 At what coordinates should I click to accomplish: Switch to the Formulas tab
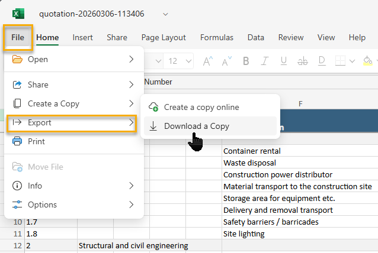point(216,37)
